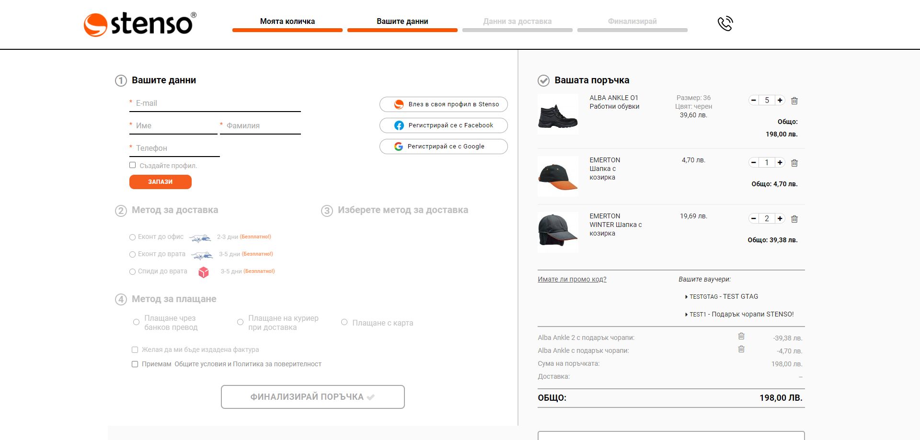Focus the Телефон input field

tap(174, 148)
